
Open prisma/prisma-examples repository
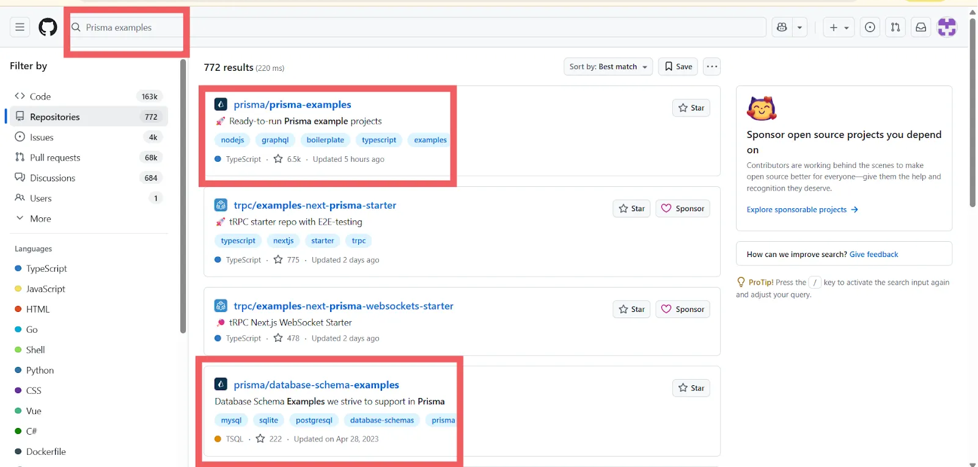click(292, 104)
